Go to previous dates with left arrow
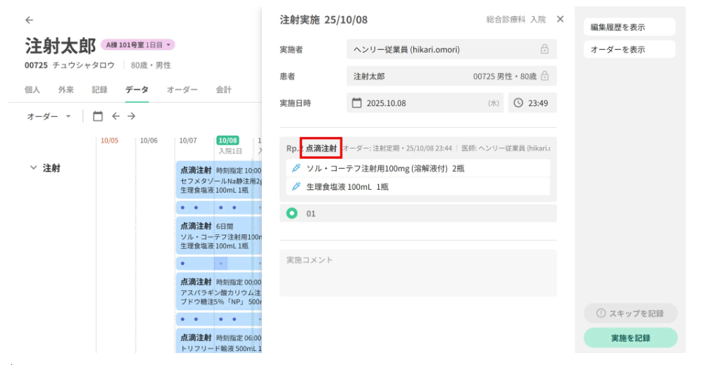The width and height of the screenshot is (702, 365). [115, 116]
